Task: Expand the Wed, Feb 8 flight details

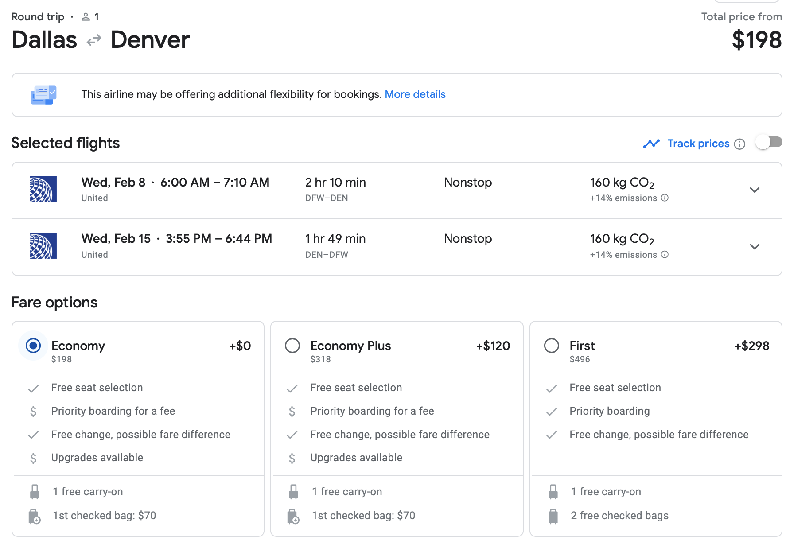Action: click(x=755, y=190)
